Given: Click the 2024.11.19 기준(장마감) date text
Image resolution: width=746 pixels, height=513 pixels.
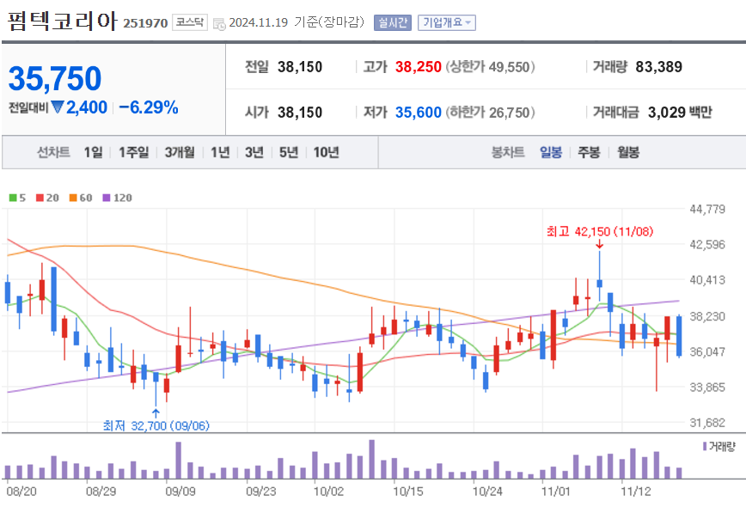Looking at the screenshot, I should coord(297,22).
